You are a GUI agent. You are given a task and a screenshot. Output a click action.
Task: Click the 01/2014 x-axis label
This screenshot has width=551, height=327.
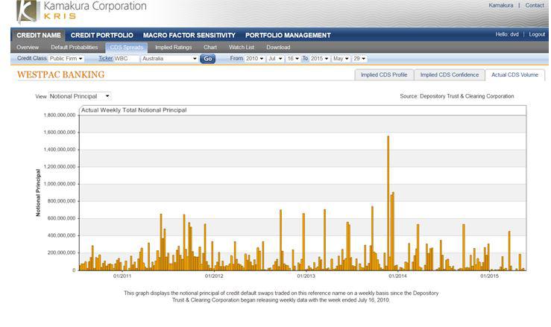(397, 276)
